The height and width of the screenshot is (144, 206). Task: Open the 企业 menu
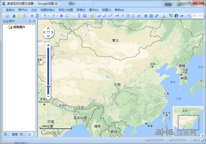(34, 10)
